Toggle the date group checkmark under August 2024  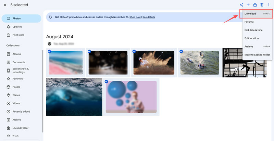pyautogui.click(x=50, y=44)
